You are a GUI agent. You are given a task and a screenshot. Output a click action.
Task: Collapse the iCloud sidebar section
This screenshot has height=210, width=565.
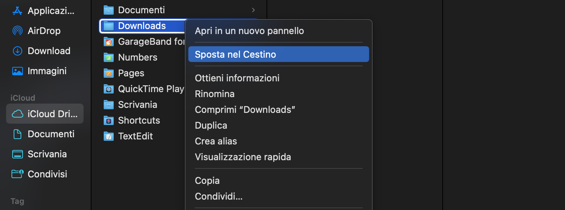click(x=23, y=97)
